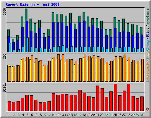This screenshot has width=151, height=118.
Task: Click day label '21' on the x-axis
Action: tap(97, 115)
